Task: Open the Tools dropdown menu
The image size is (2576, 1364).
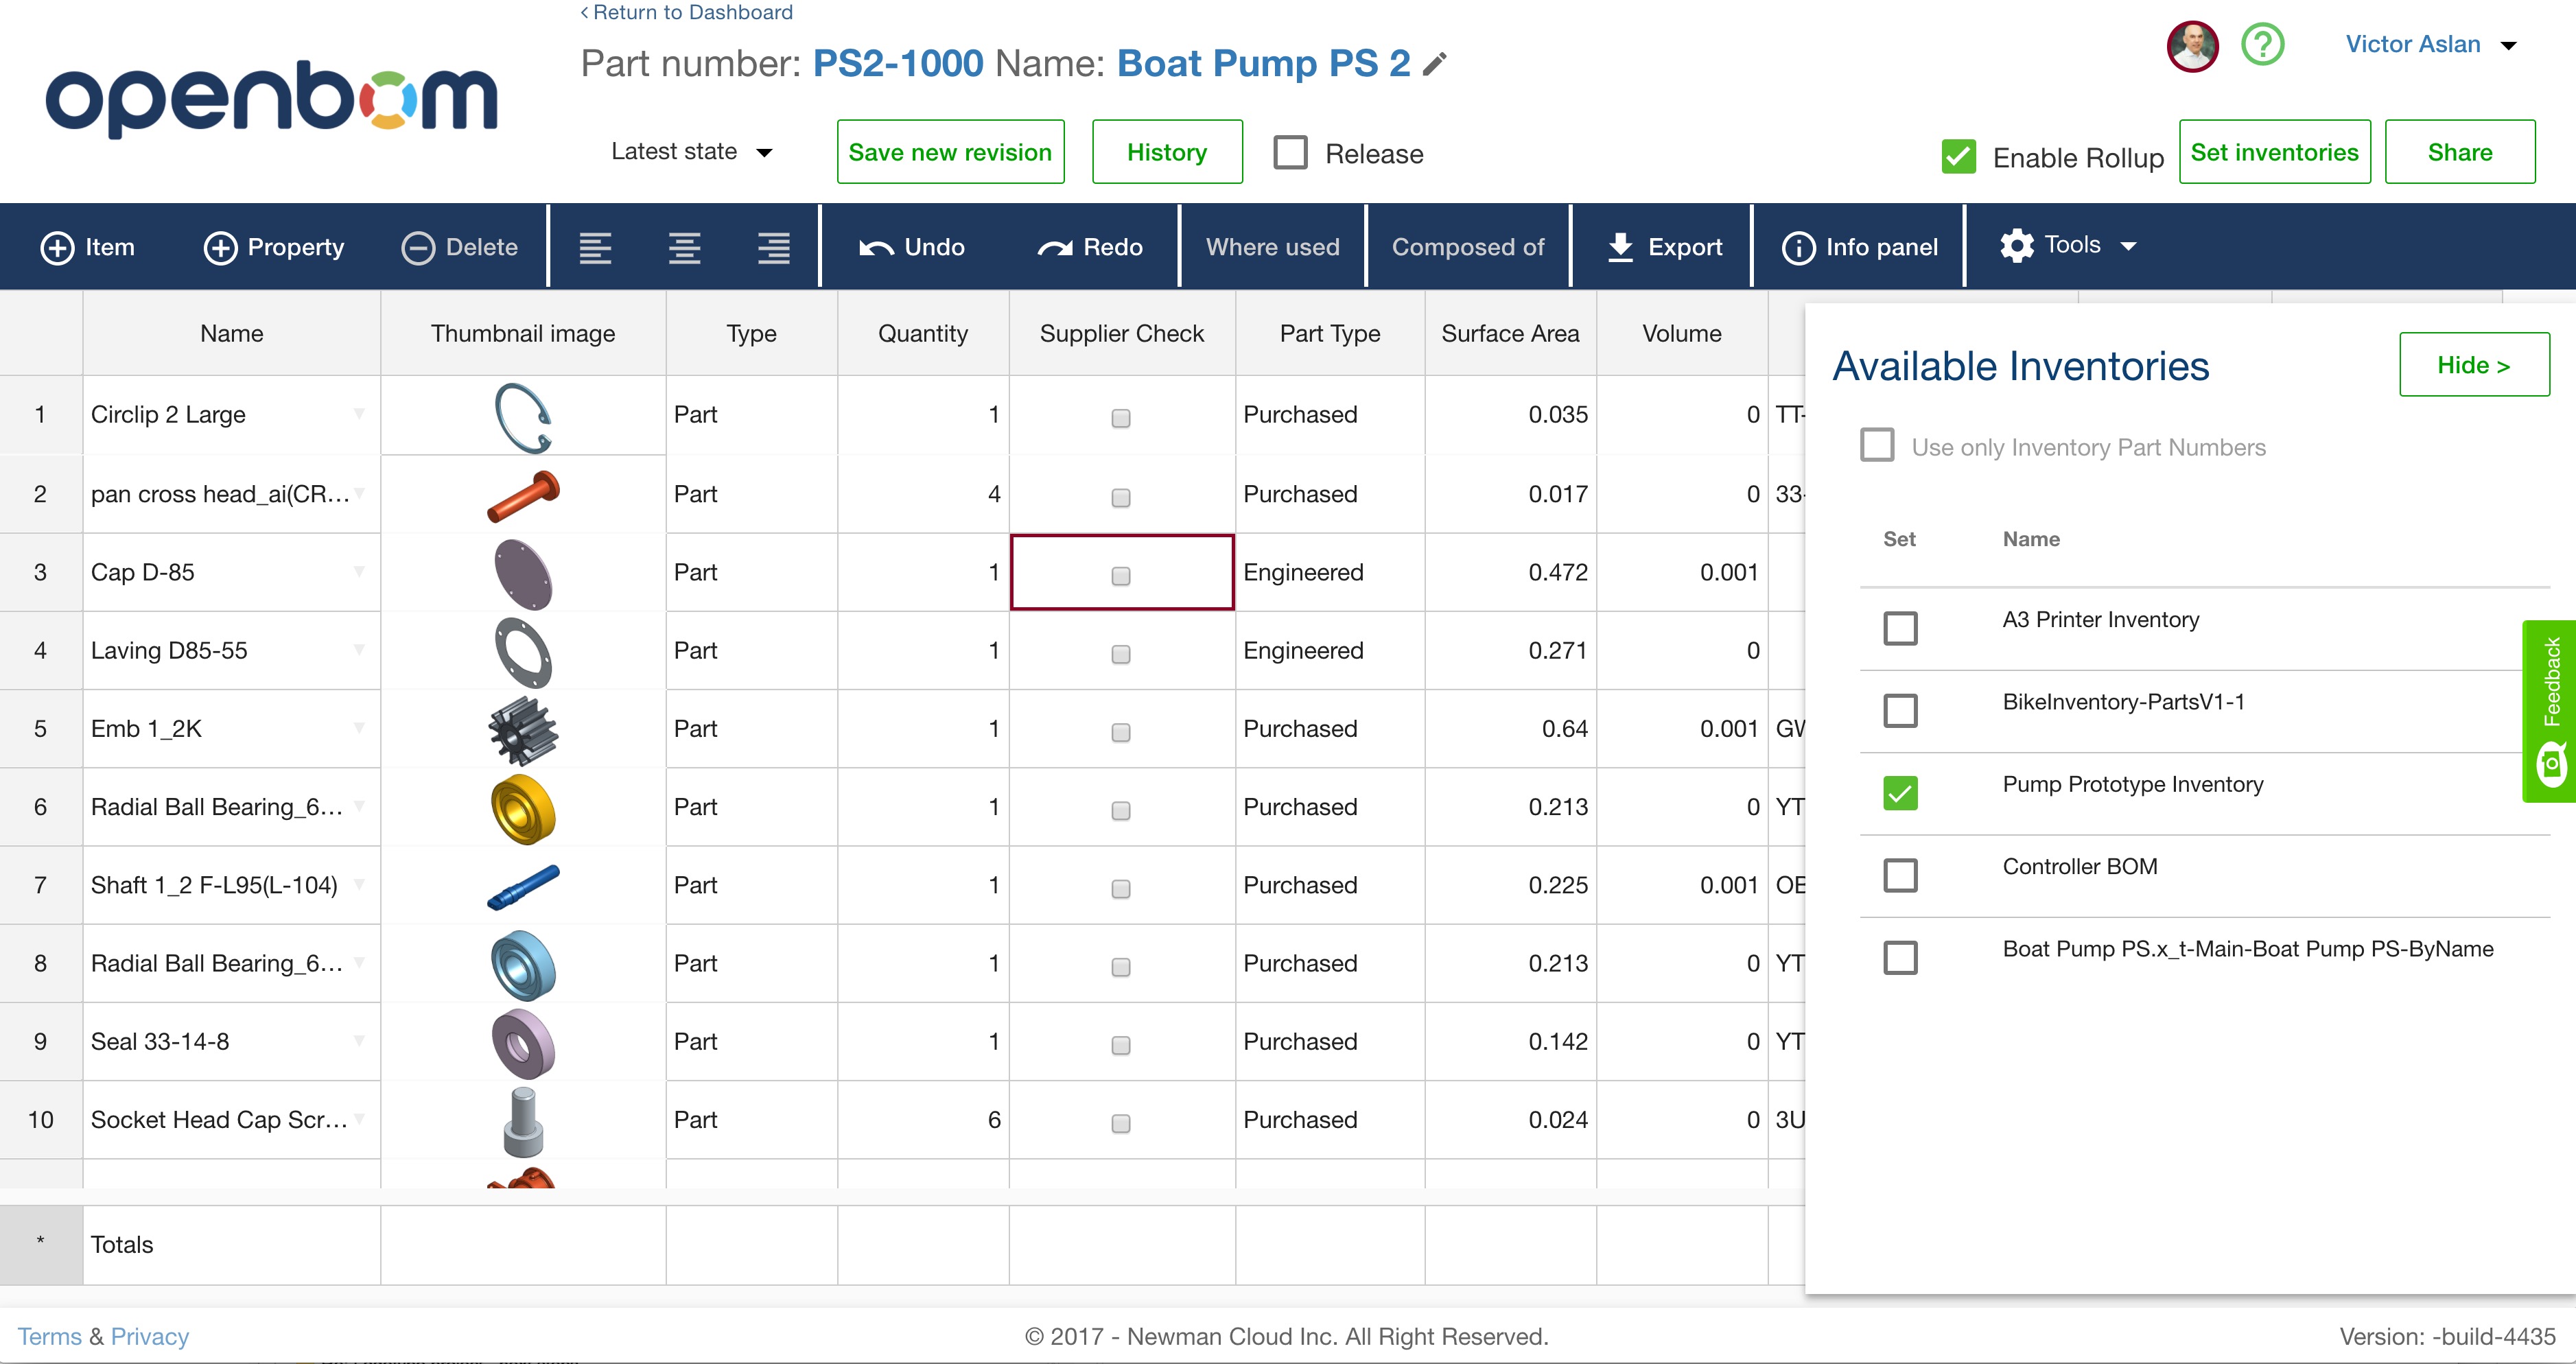Action: (2068, 246)
